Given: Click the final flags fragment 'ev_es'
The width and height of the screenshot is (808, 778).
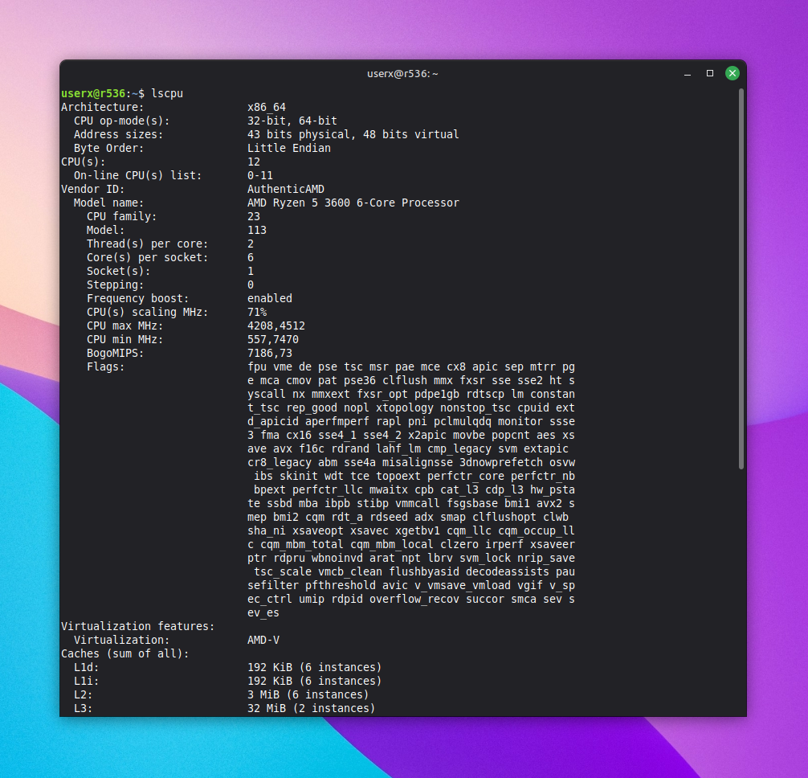Looking at the screenshot, I should tap(263, 612).
